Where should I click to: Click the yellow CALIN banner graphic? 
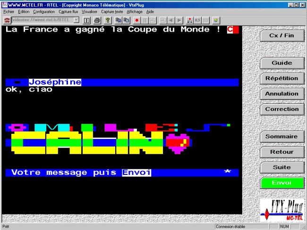coord(87,143)
